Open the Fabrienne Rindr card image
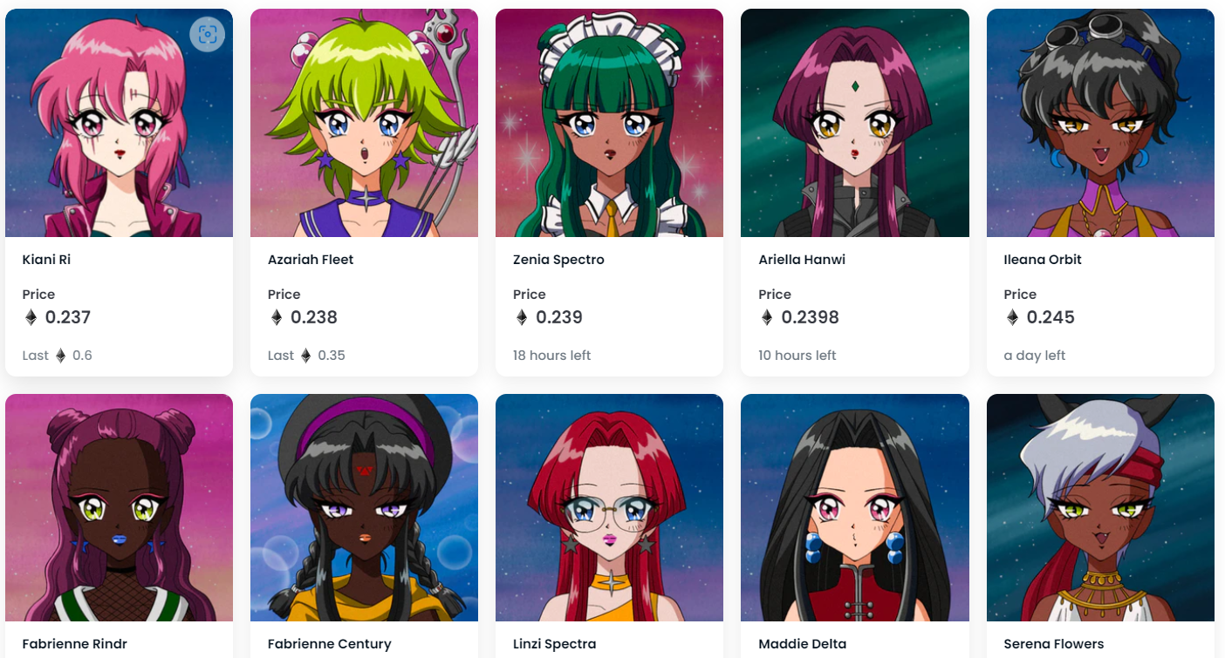 click(119, 507)
